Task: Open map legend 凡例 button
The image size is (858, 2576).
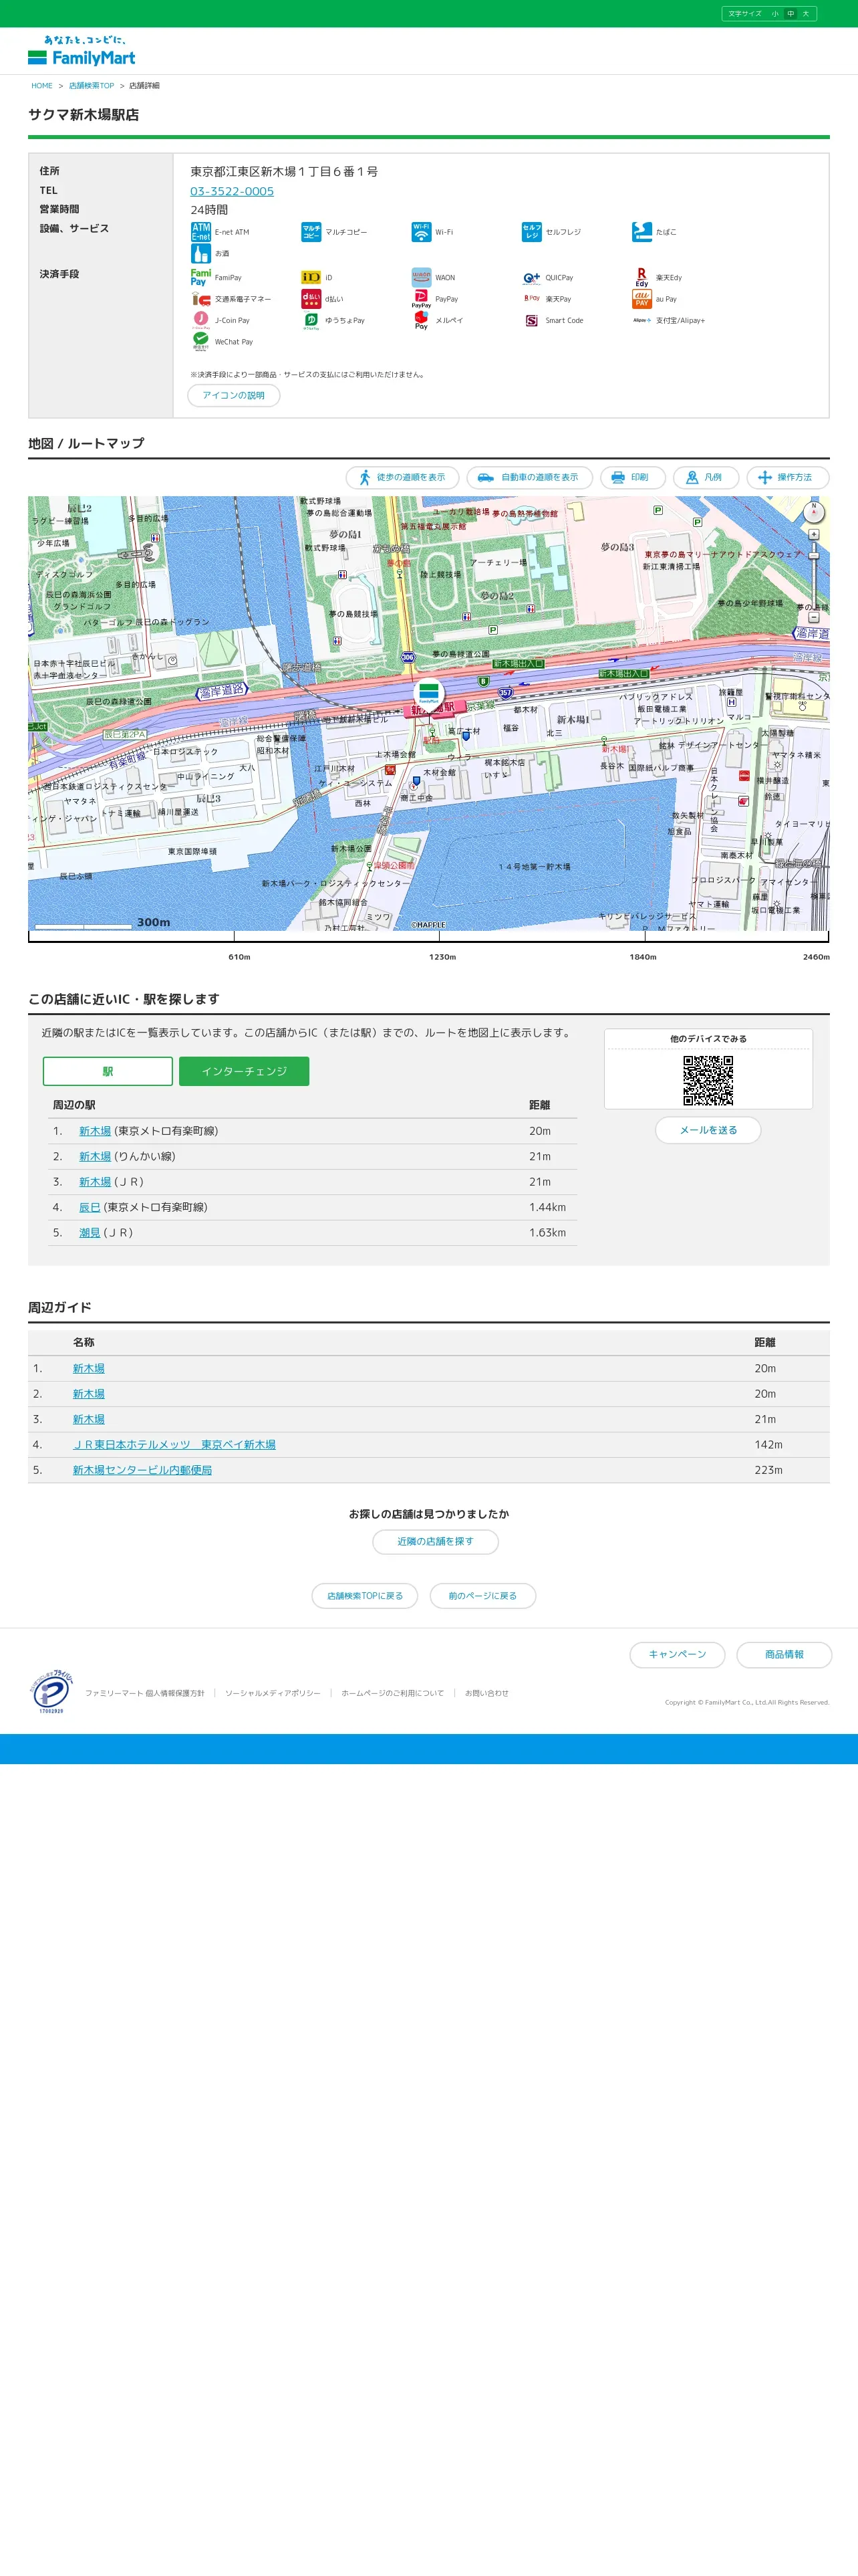Action: (x=706, y=478)
